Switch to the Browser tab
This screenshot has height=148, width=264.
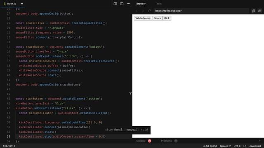pyautogui.click(x=141, y=4)
